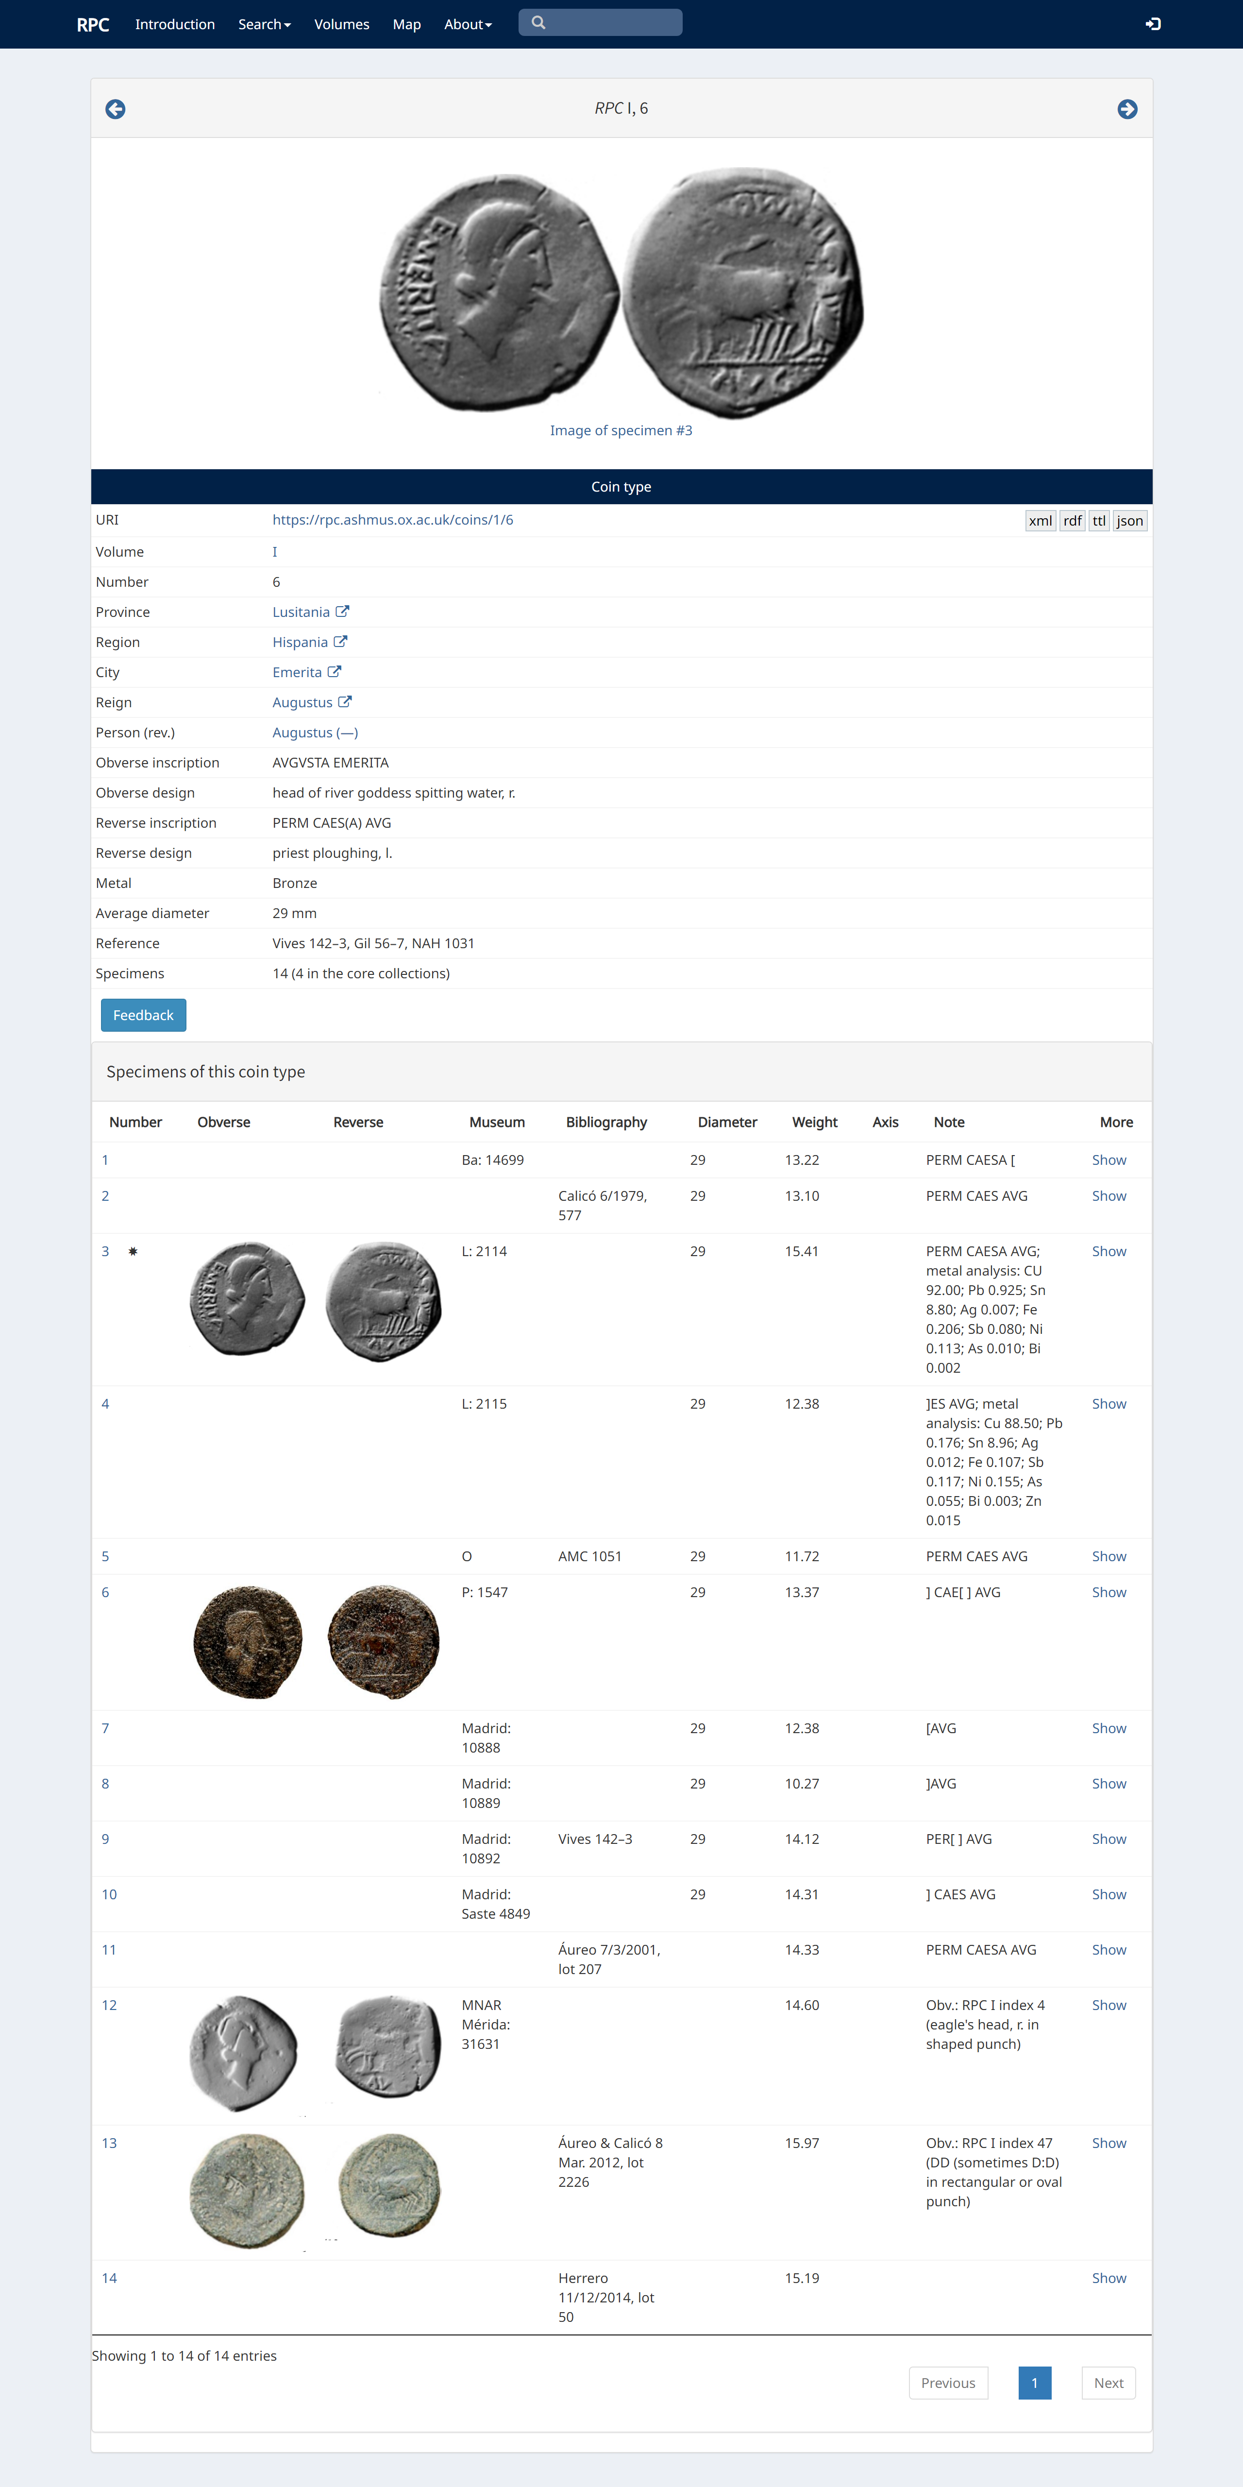Screen dimensions: 1243x2487
Task: Open specimen 6 reverse thumbnail
Action: tap(384, 1641)
